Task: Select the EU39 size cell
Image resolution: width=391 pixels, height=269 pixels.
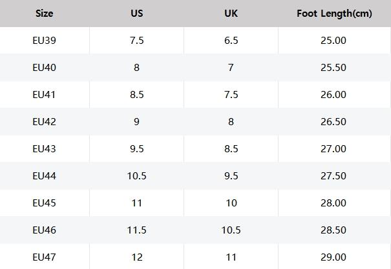Action: tap(44, 40)
